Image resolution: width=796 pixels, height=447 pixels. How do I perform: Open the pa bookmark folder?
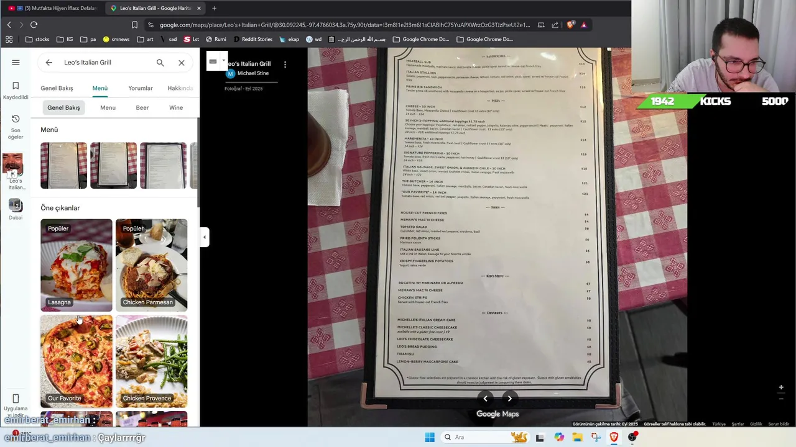tap(88, 39)
